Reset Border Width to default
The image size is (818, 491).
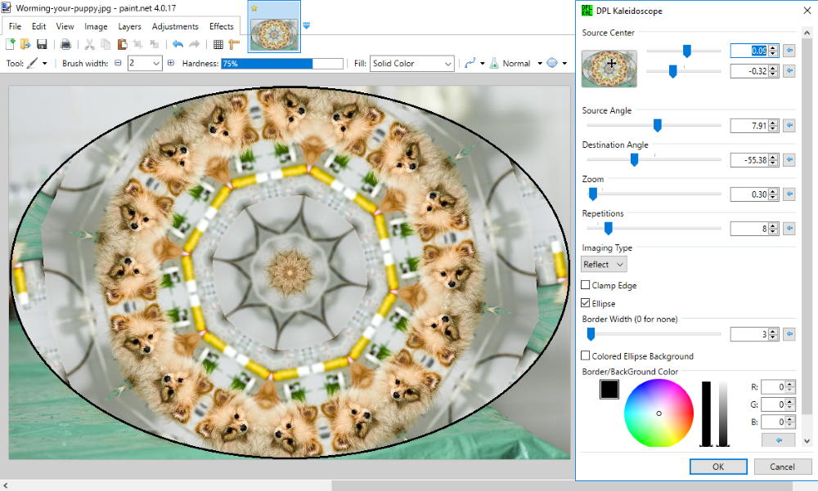tap(789, 334)
